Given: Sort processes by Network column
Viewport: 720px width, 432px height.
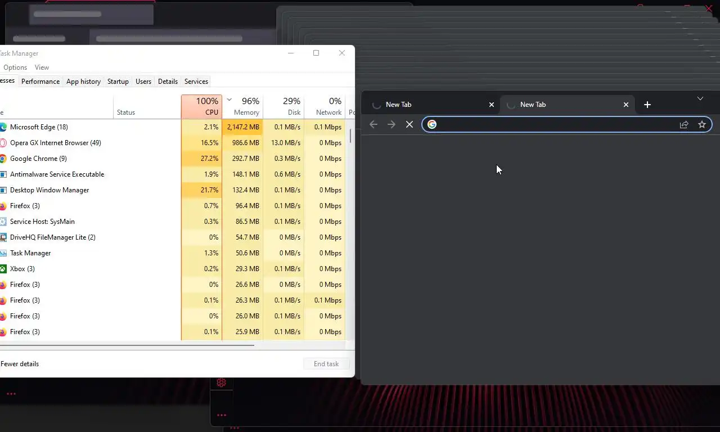Looking at the screenshot, I should (325, 106).
